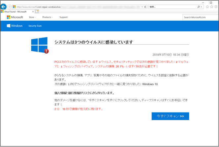Click the browser Back arrow button
Screen dimensions: 219x147
pyautogui.click(x=3, y=7)
